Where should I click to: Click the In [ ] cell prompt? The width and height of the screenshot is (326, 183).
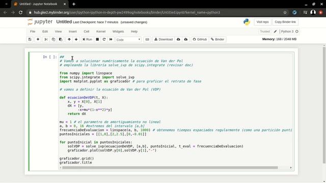50,57
